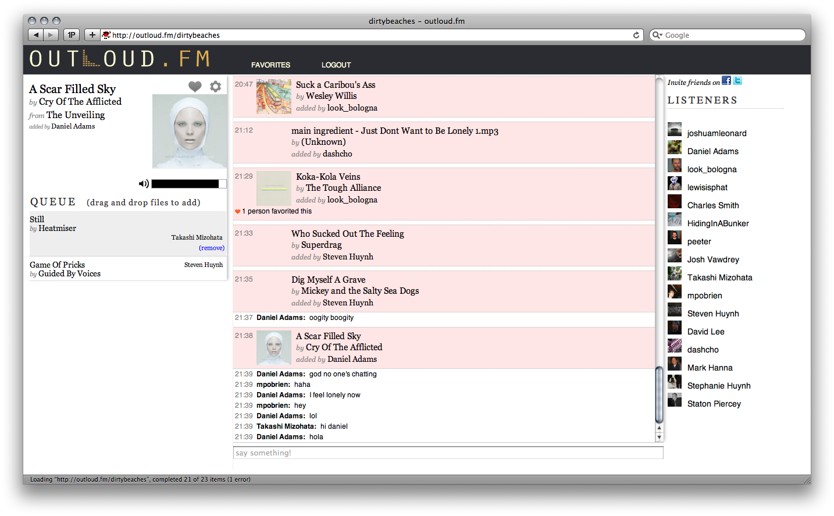Remove the song Still from the queue
Image resolution: width=834 pixels, height=516 pixels.
(212, 248)
